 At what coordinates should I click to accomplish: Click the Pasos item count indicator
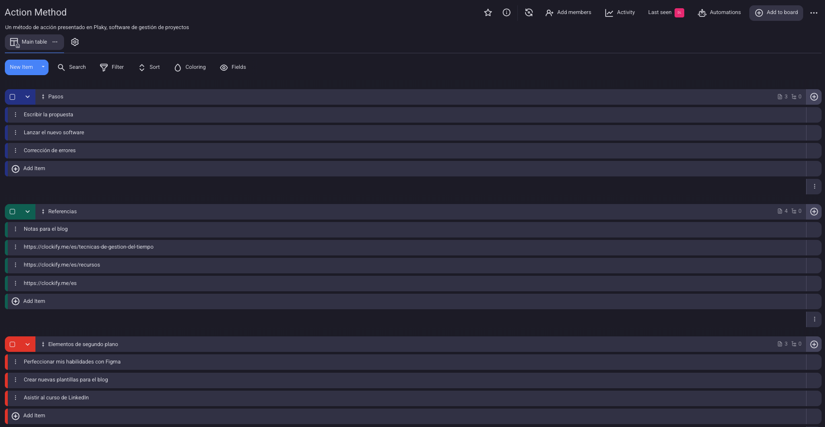[x=782, y=97]
